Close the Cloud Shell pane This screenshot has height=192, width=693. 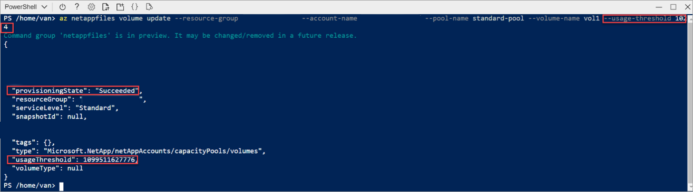(685, 7)
